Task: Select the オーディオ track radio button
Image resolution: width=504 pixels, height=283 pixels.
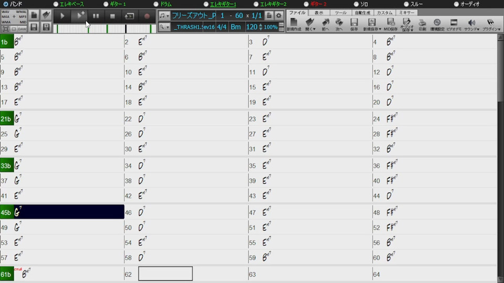Action: coord(456,4)
